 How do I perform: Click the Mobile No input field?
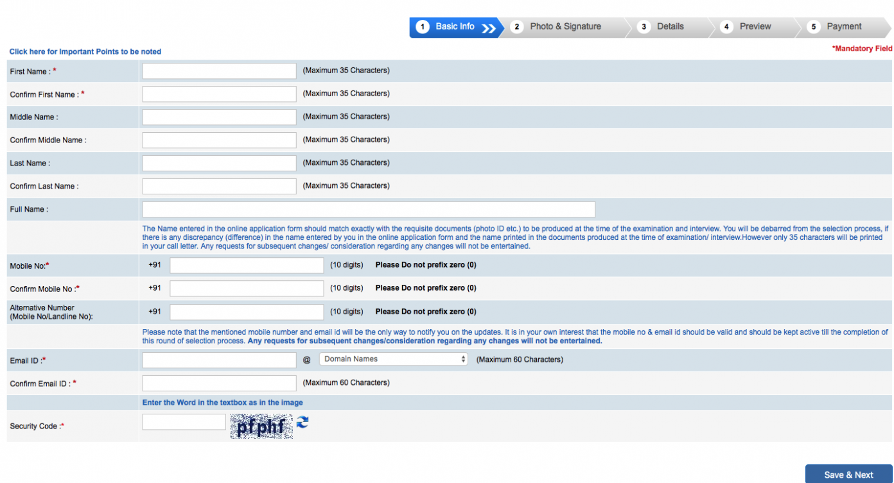point(247,266)
